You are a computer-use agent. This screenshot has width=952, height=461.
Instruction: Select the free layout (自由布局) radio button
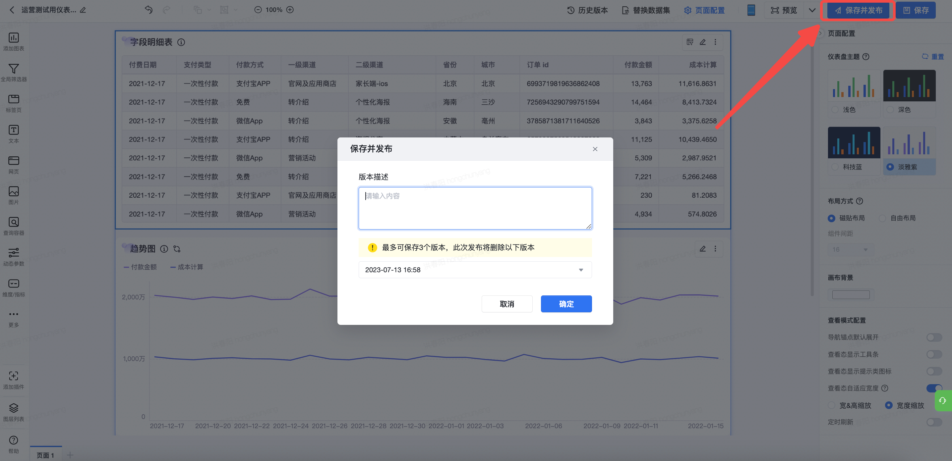point(882,218)
